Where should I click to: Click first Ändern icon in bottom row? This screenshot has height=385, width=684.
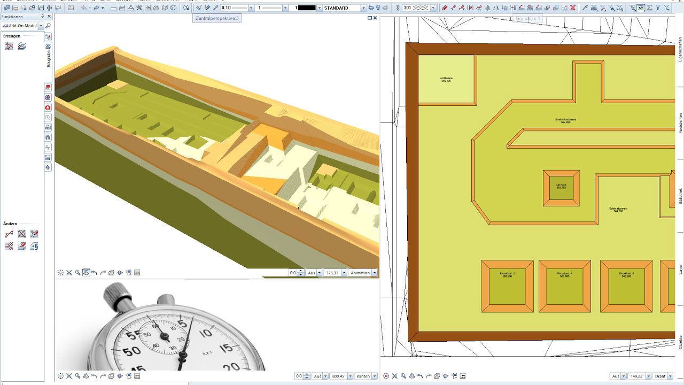point(9,247)
